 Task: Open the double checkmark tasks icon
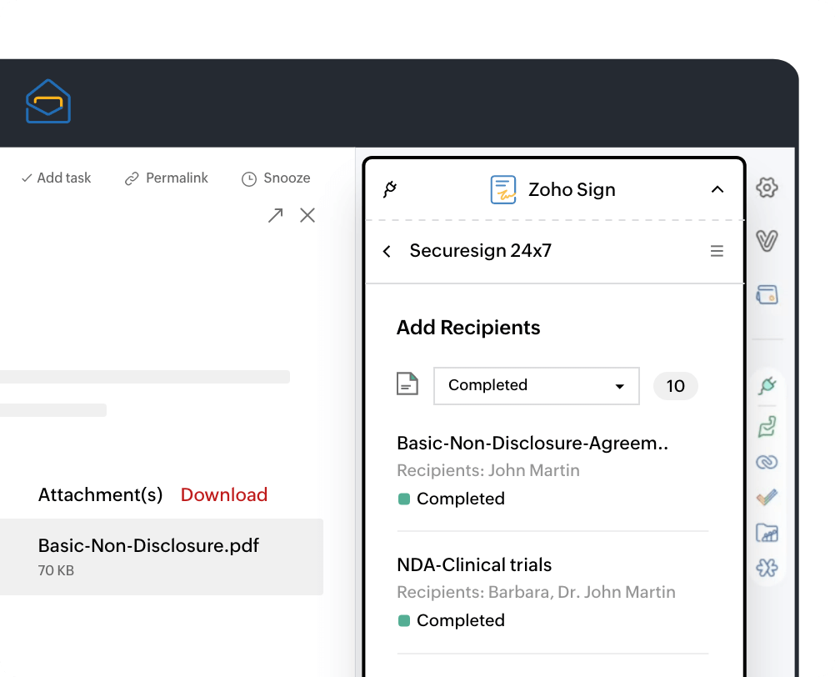click(x=767, y=497)
